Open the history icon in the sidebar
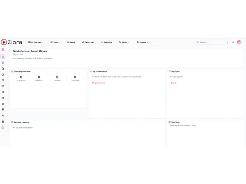 pyautogui.click(x=3, y=63)
